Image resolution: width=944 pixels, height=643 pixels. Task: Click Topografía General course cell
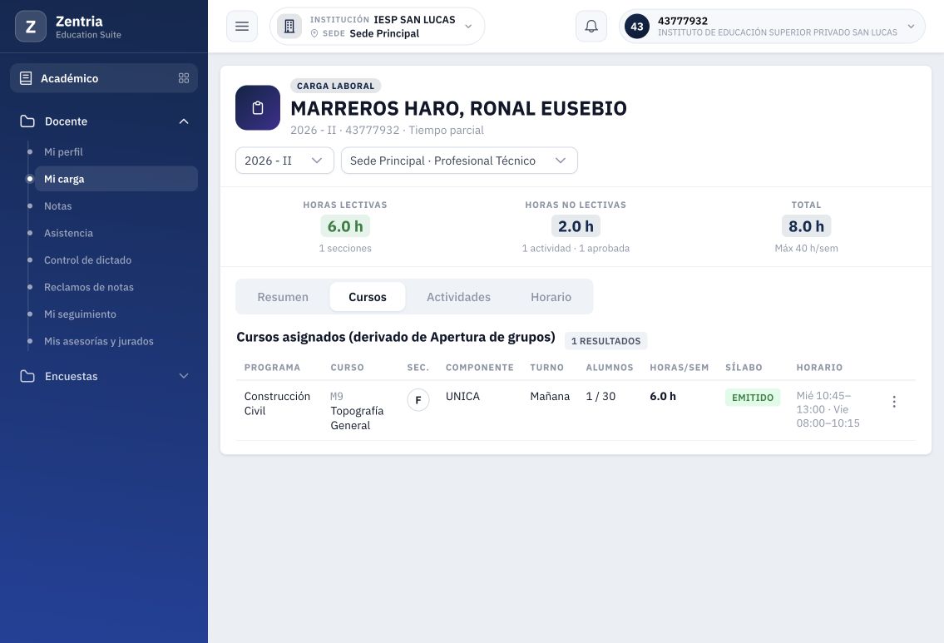coord(357,418)
